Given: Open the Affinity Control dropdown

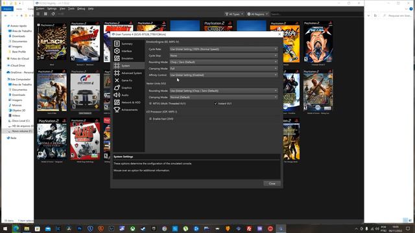Looking at the screenshot, I should pyautogui.click(x=223, y=75).
